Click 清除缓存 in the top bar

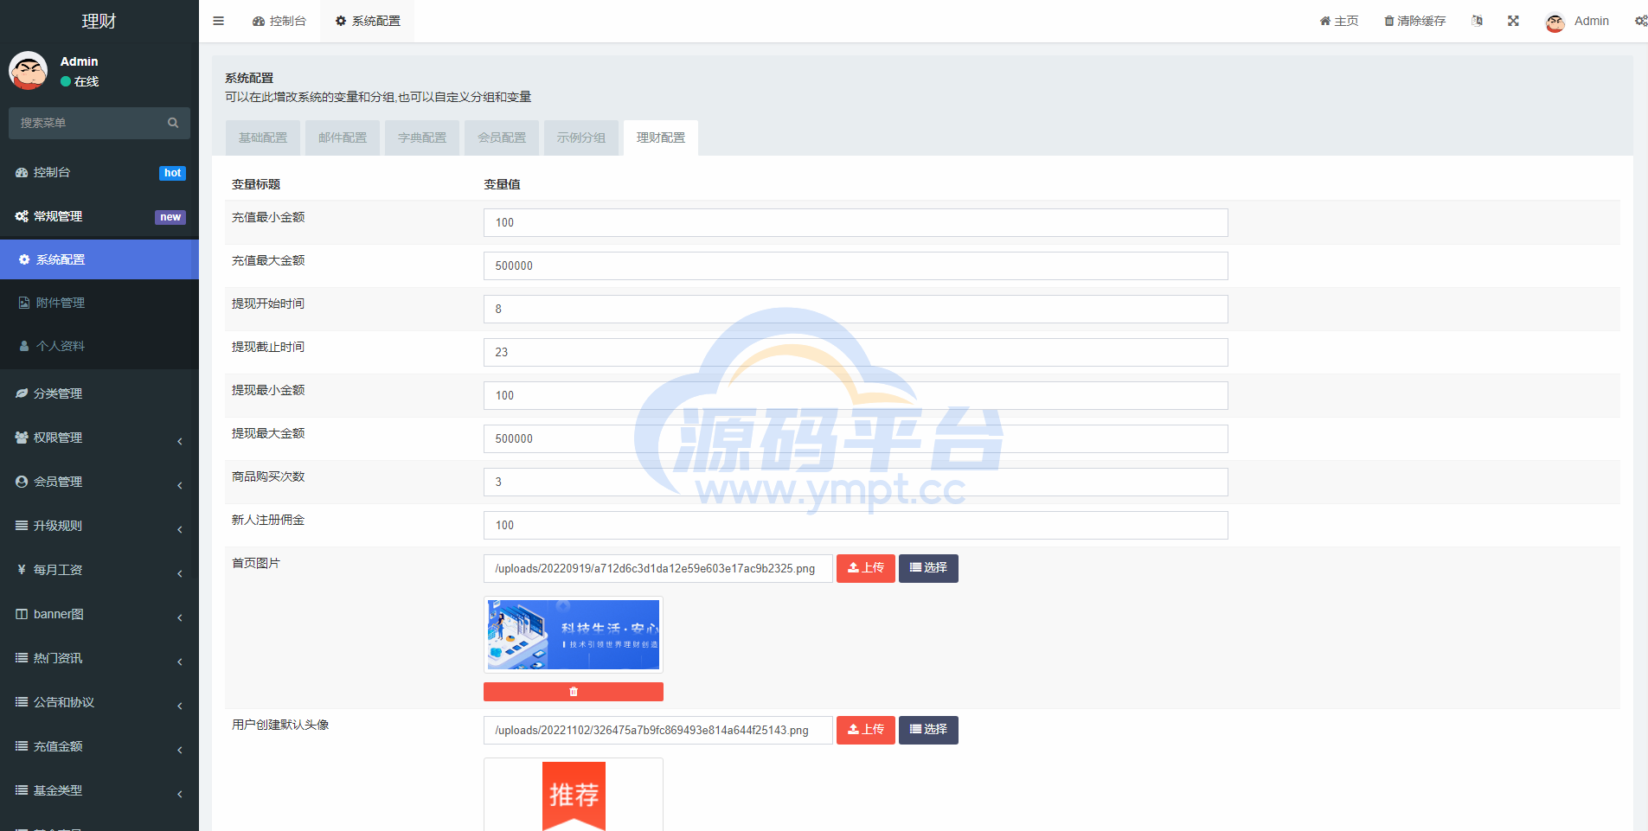1415,21
